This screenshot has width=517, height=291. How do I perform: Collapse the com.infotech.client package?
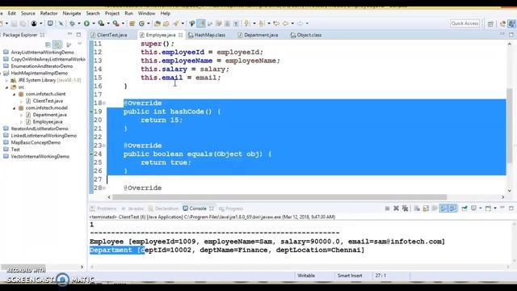click(x=15, y=94)
